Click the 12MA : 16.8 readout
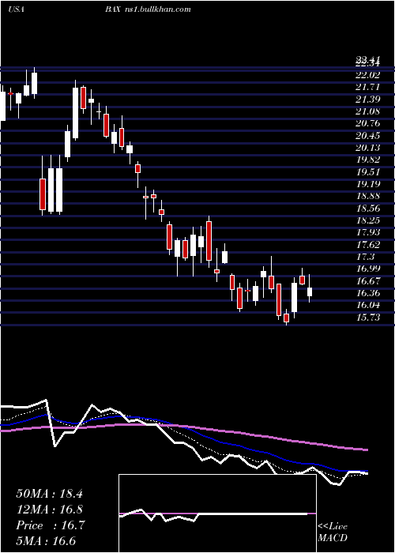The height and width of the screenshot is (553, 395). 49,510
